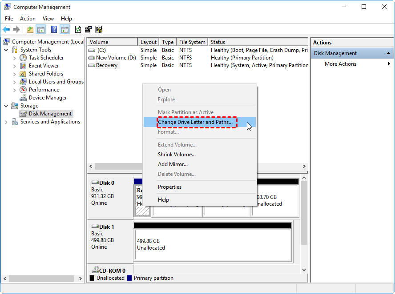Choose Help from the context menu
The height and width of the screenshot is (294, 395).
pyautogui.click(x=200, y=200)
